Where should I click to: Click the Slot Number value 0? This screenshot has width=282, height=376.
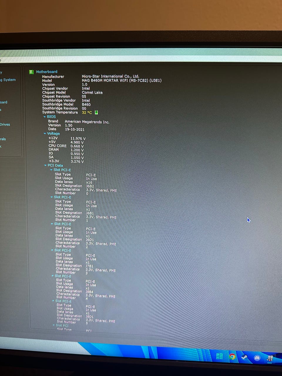pyautogui.click(x=87, y=194)
